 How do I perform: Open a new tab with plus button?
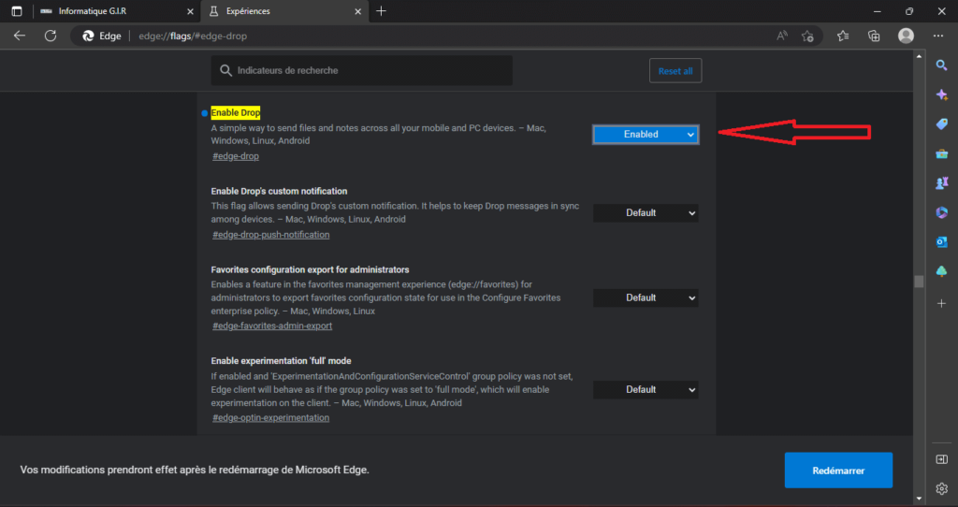coord(382,11)
